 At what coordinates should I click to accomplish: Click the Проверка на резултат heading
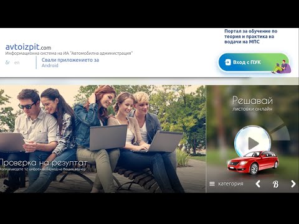point(43,163)
